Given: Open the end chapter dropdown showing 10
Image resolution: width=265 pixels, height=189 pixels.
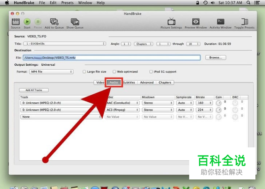Looking at the screenshot, I should point(193,44).
